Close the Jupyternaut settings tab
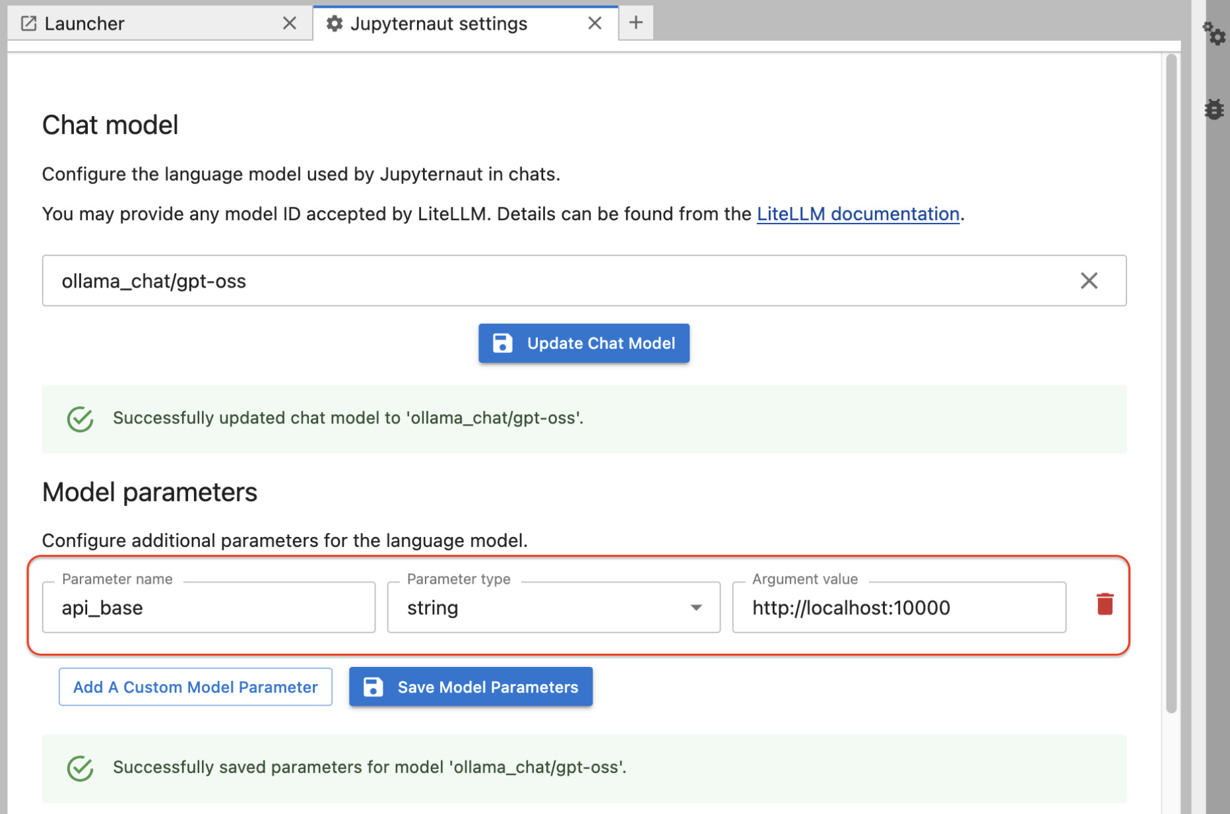 (595, 24)
